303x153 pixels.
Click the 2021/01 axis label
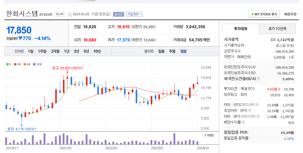[x=65, y=148]
